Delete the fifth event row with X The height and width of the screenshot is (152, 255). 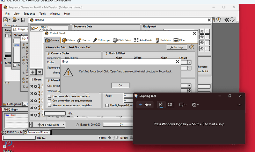pyautogui.click(x=32, y=115)
